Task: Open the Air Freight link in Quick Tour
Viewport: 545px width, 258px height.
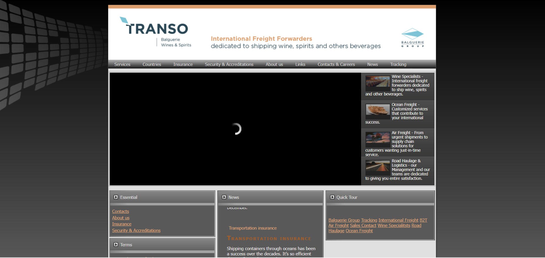Action: tap(338, 225)
